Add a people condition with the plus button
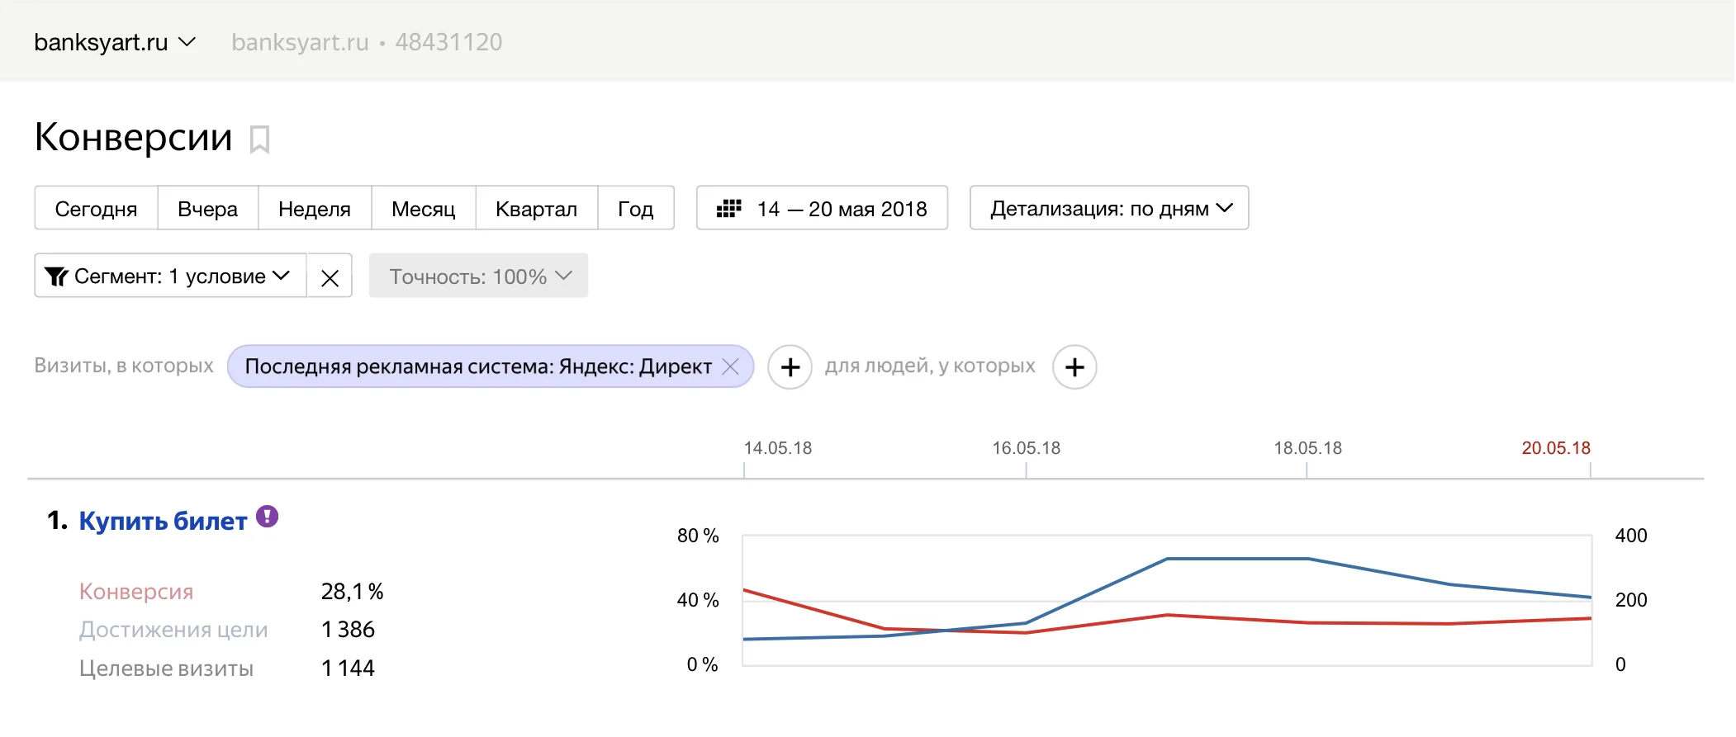The height and width of the screenshot is (737, 1736). tap(1074, 366)
